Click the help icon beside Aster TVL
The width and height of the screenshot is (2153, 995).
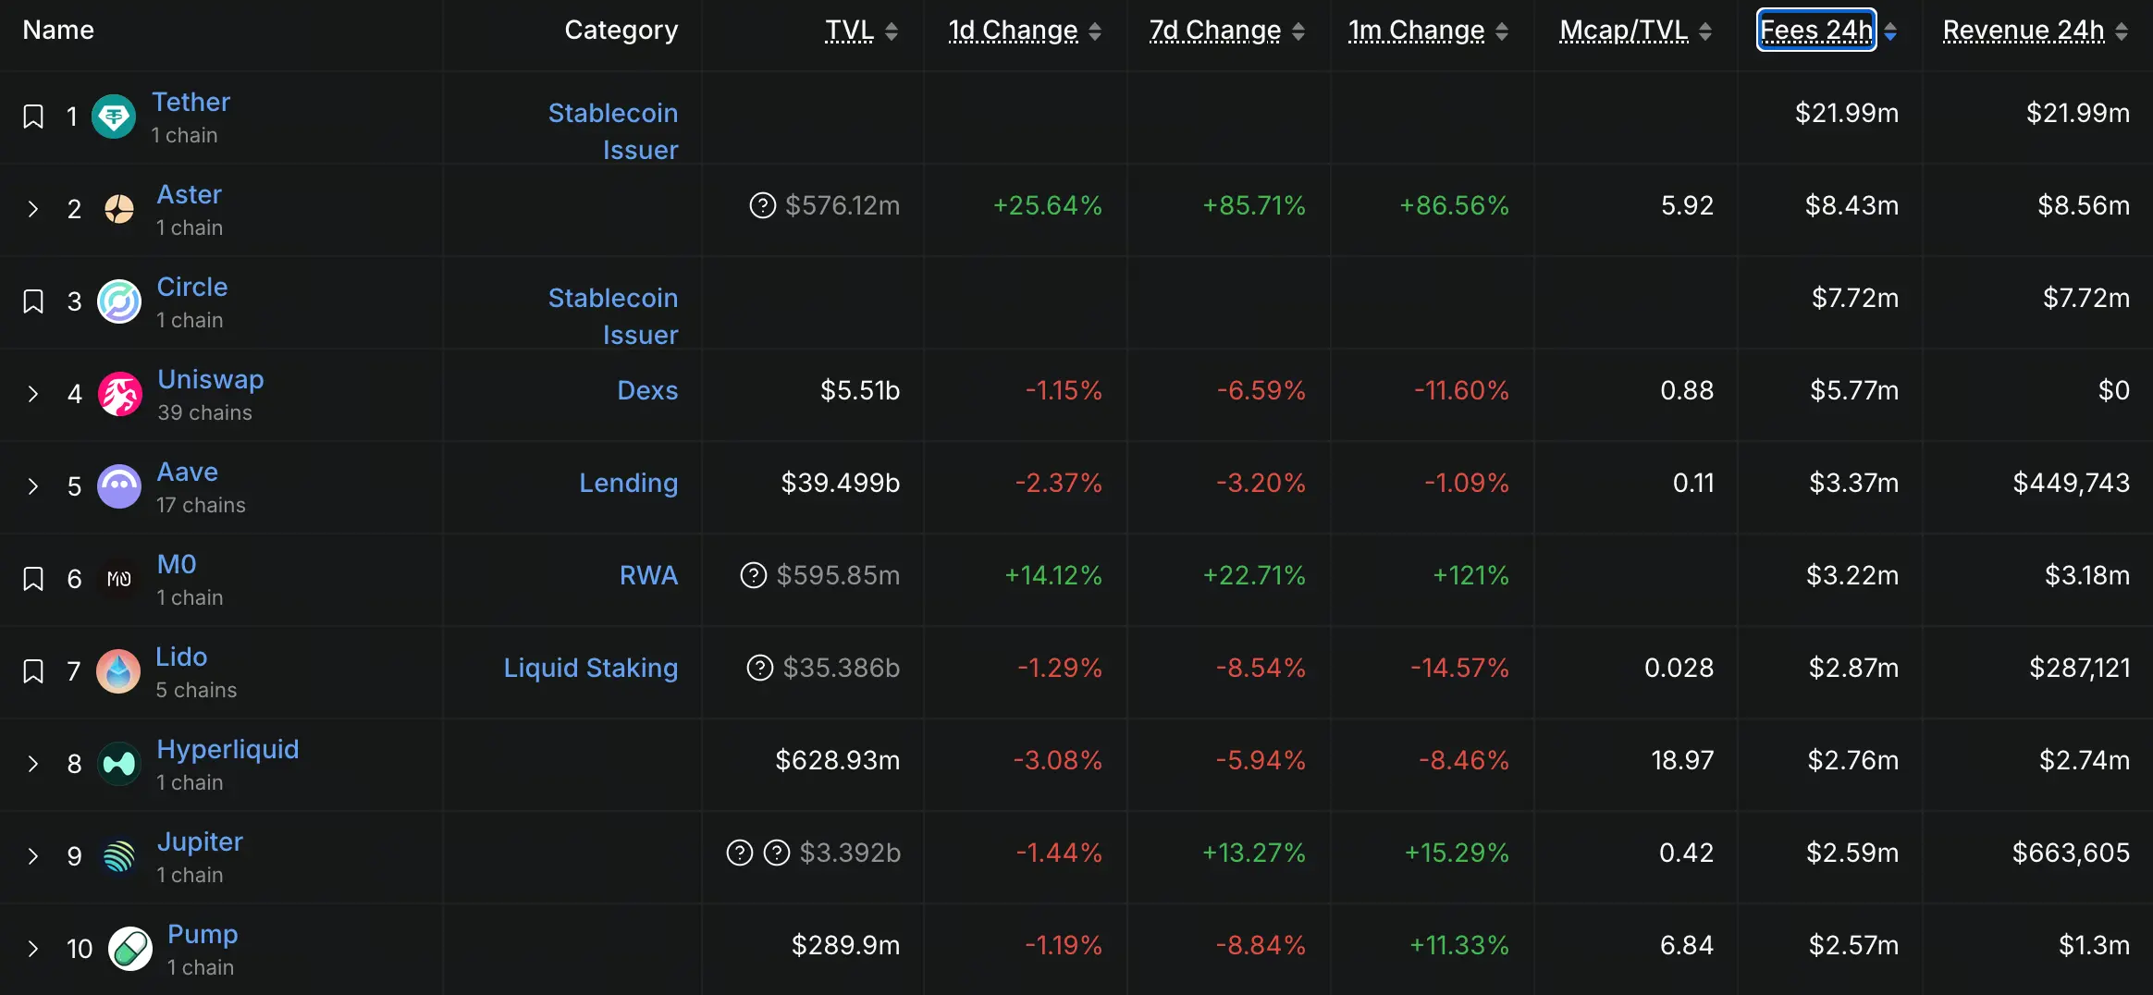[x=762, y=205]
